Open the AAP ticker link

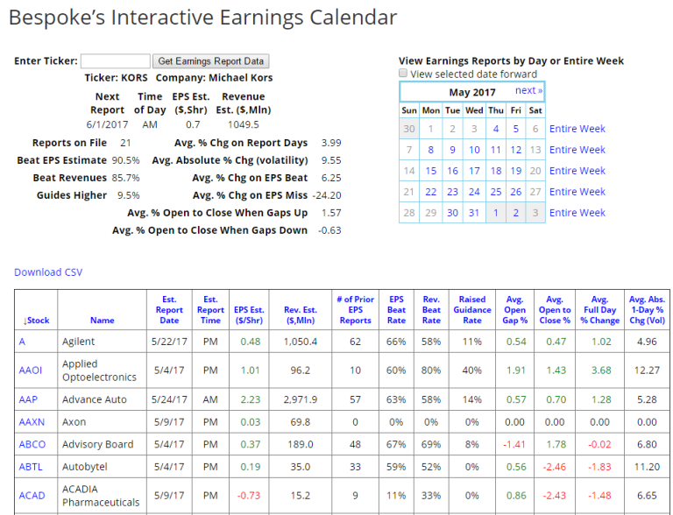coord(28,400)
